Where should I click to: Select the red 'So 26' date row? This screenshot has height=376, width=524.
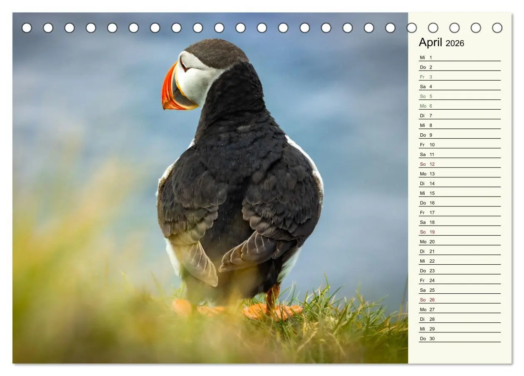[x=460, y=300]
